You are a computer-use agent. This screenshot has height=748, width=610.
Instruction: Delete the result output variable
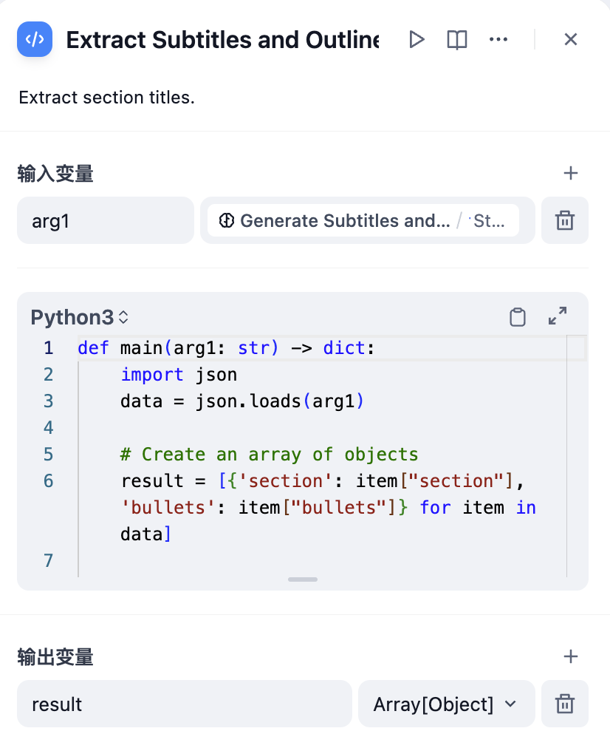point(565,704)
